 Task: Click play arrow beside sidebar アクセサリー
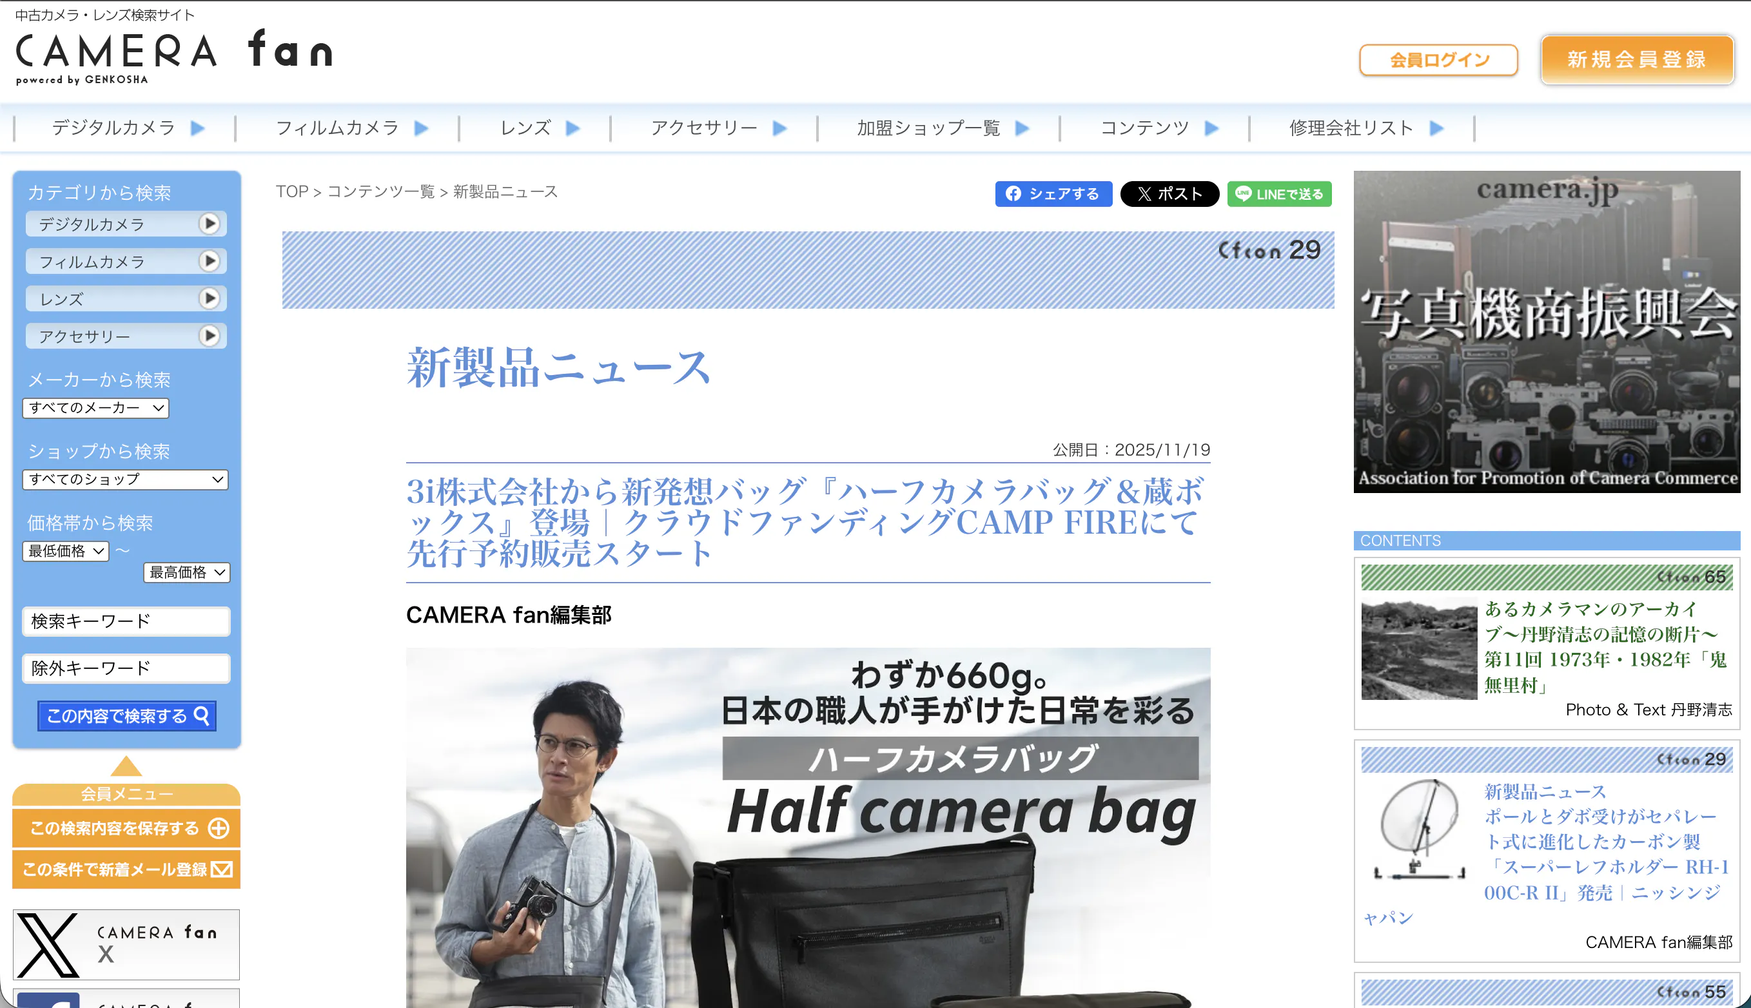coord(209,336)
